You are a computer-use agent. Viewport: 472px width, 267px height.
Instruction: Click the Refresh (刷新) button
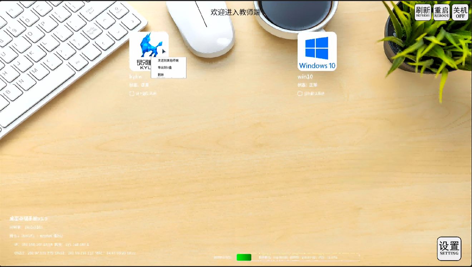[x=423, y=12]
